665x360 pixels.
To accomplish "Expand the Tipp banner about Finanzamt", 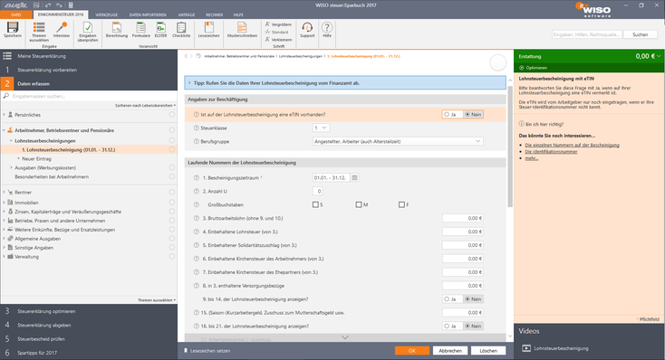I will 189,83.
